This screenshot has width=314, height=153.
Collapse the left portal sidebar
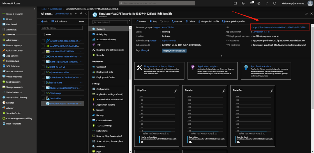(34, 9)
